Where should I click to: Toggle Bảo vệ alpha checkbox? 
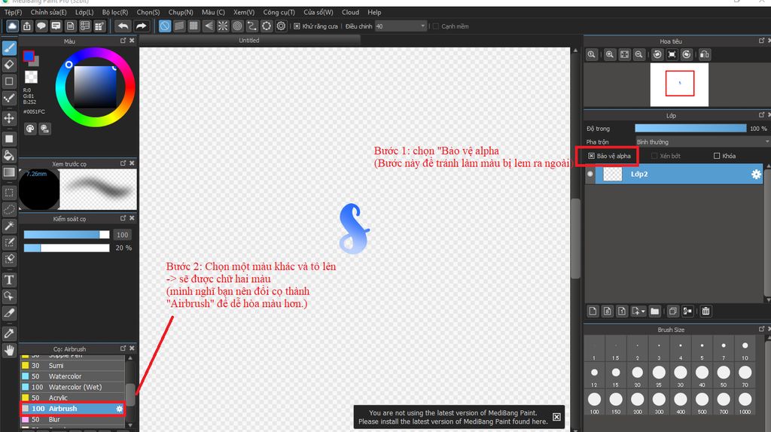click(591, 156)
